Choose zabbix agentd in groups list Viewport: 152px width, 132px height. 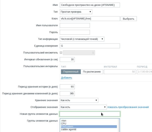click(69, 129)
